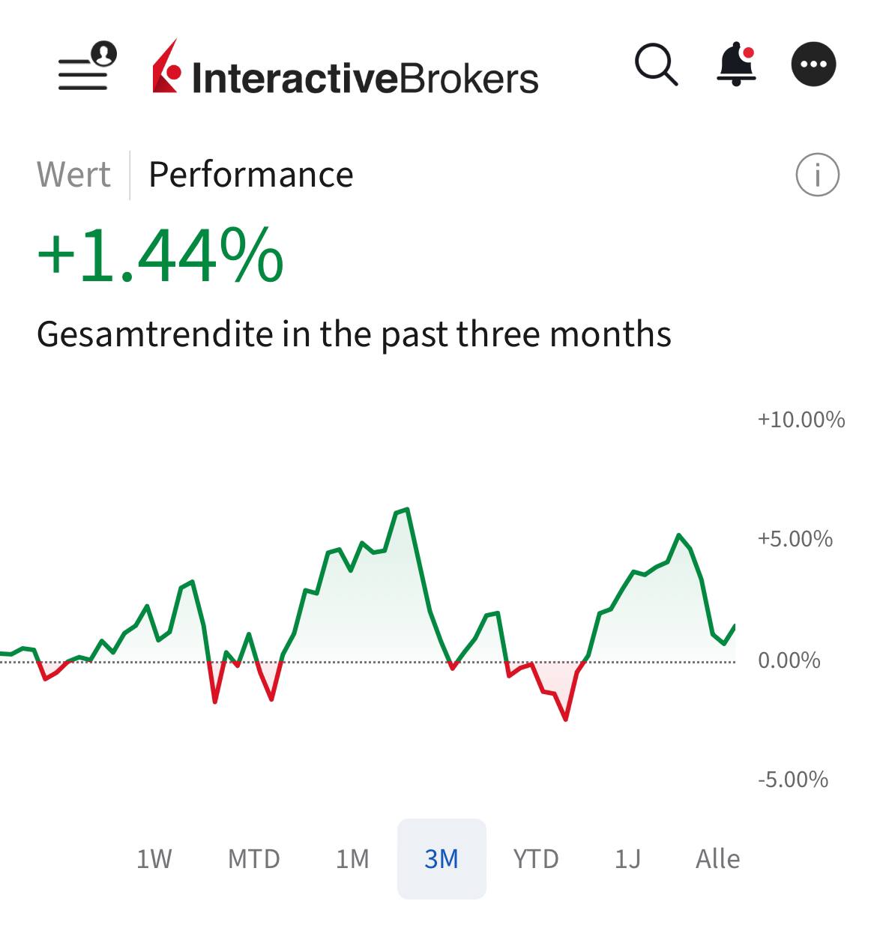Screen dimensions: 877x946
Task: Open the notifications bell
Action: pyautogui.click(x=737, y=64)
